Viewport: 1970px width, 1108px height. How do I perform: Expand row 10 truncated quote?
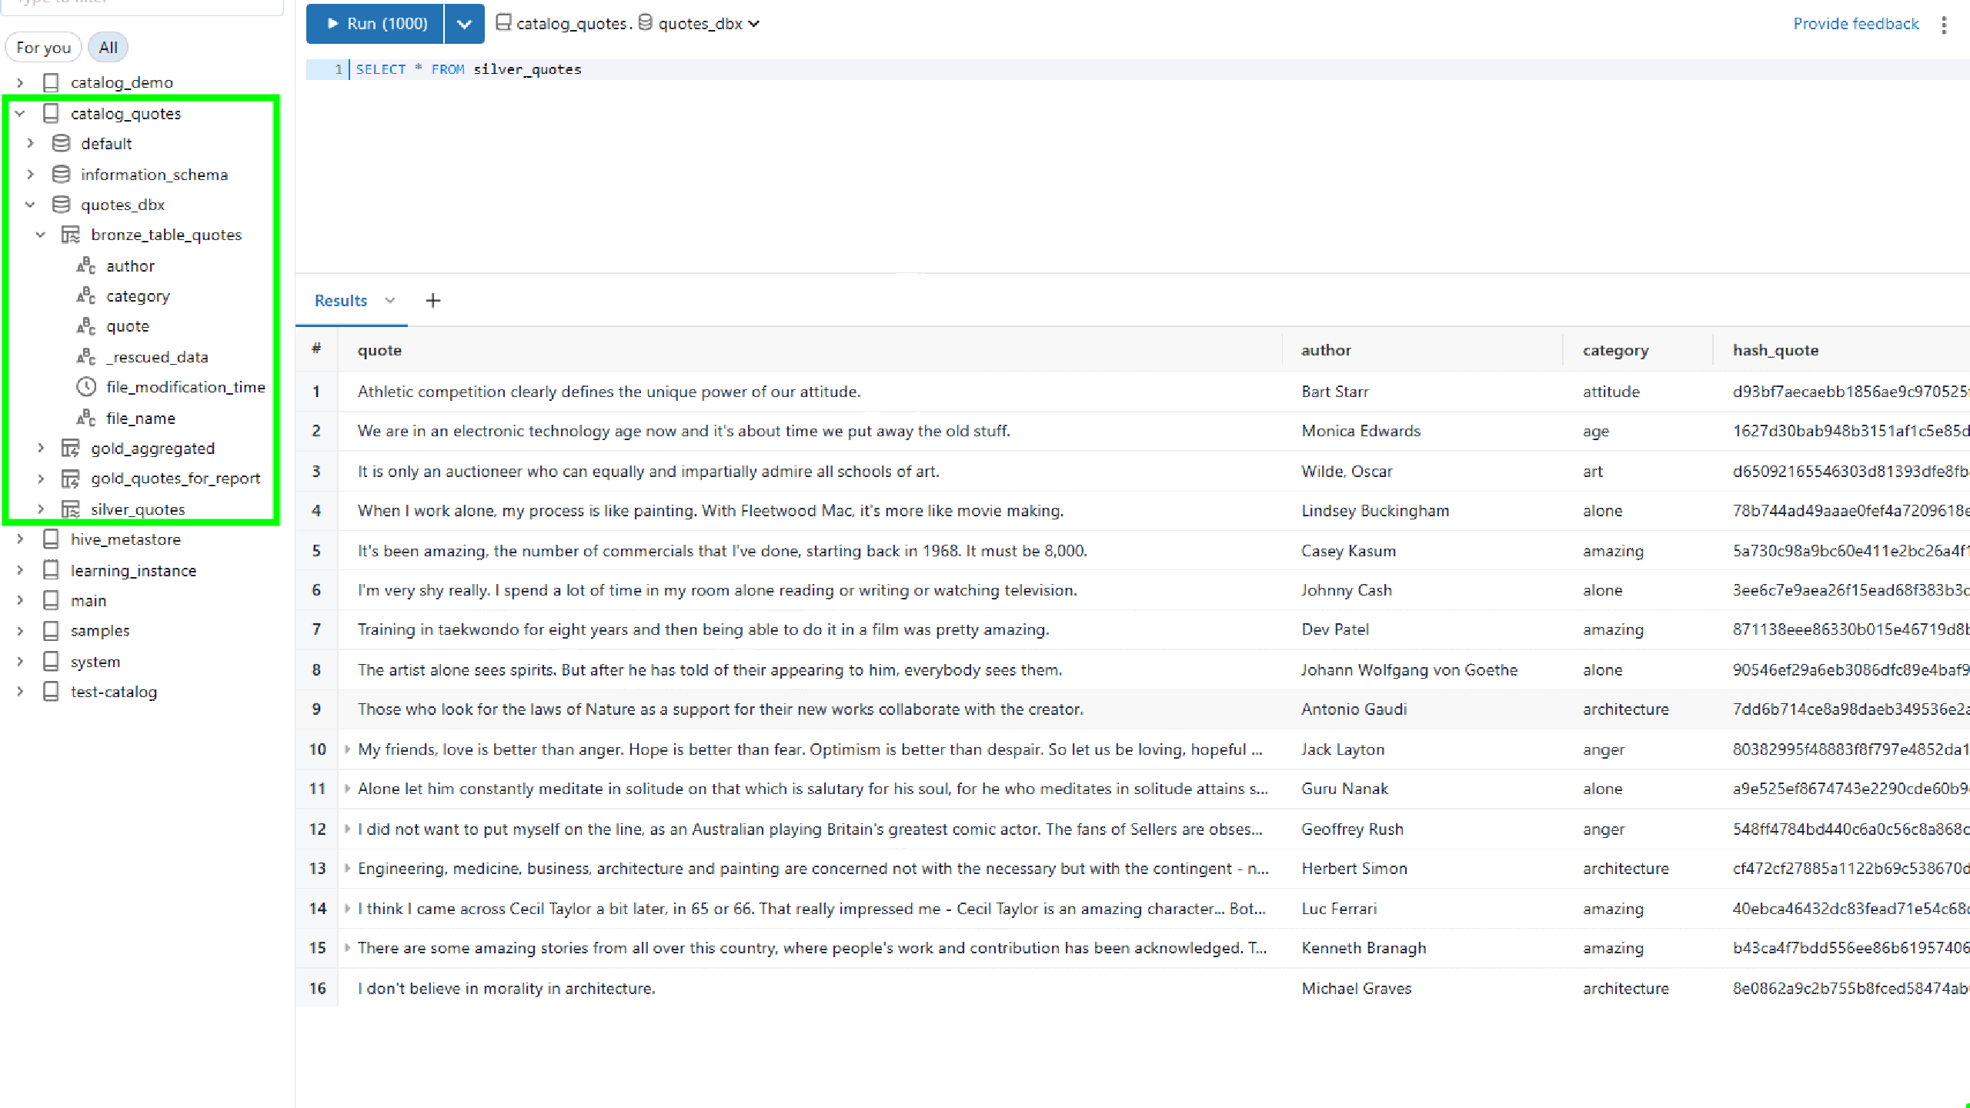tap(347, 749)
